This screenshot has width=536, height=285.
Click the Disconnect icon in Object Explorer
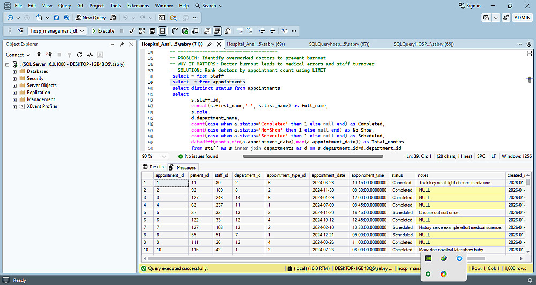[x=48, y=55]
